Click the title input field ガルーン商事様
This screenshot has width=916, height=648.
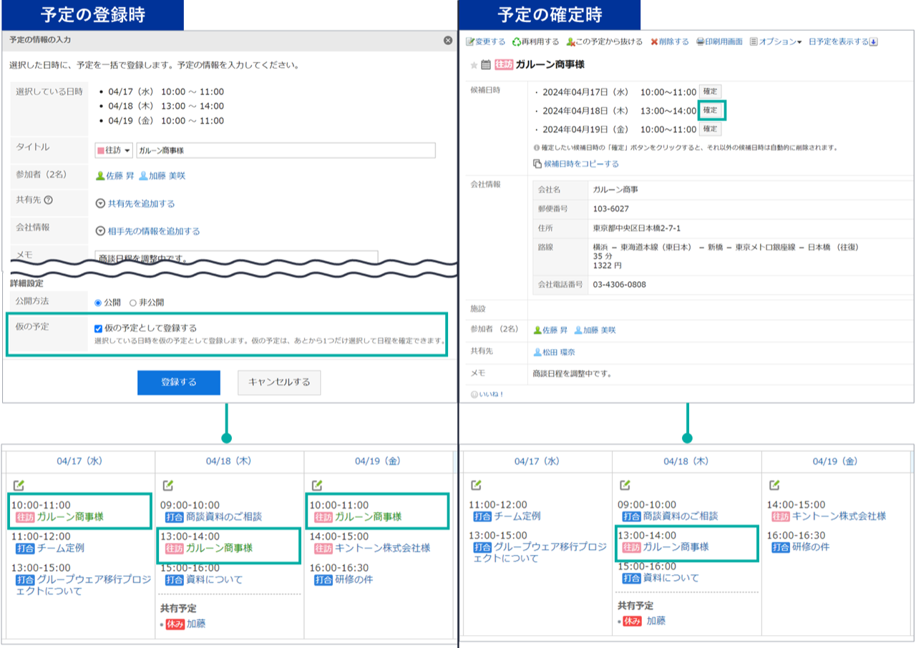(286, 151)
